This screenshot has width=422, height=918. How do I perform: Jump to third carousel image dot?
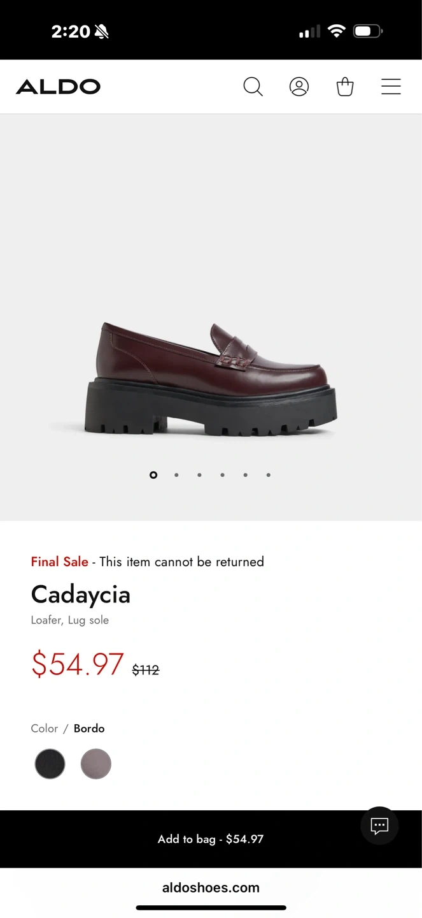tap(199, 475)
